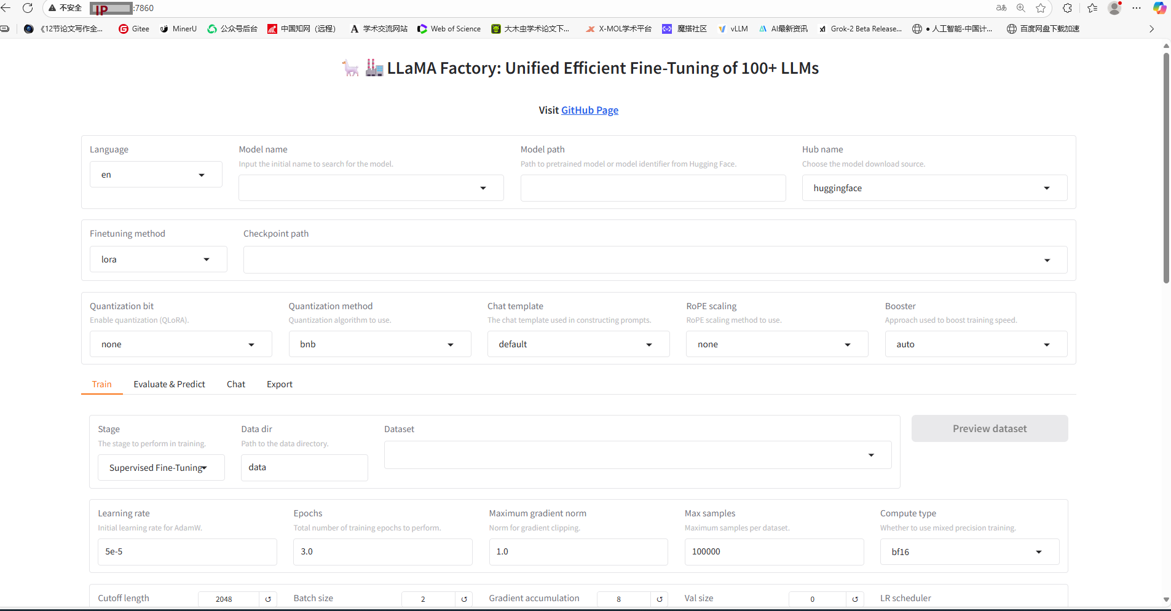Open the Gitee bookmark

pos(134,29)
